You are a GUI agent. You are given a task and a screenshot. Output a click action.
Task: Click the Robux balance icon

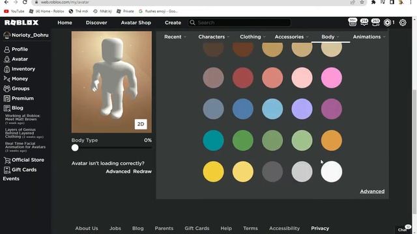tap(387, 23)
